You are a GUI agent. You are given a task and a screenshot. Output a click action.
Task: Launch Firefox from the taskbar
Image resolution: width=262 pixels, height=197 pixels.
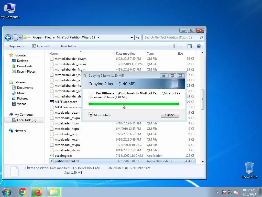38,192
